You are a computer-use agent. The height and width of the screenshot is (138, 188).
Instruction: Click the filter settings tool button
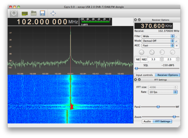coord(177,36)
